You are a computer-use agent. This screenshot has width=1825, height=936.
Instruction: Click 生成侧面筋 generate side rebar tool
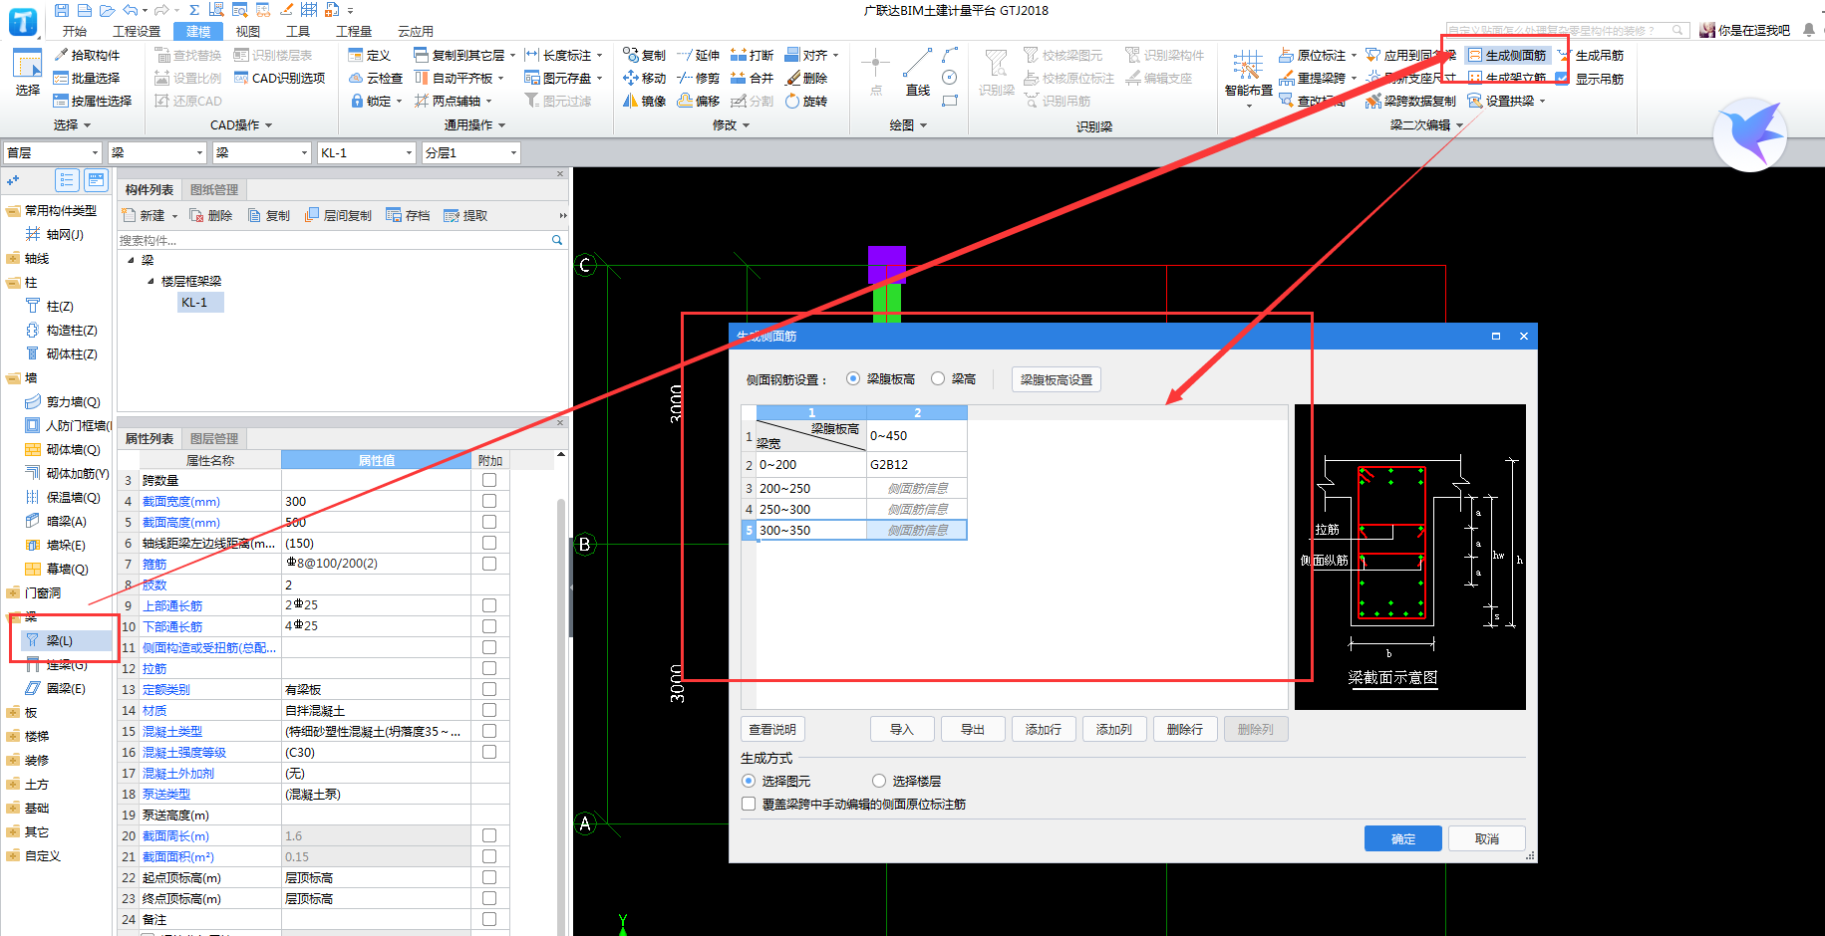coord(1507,55)
